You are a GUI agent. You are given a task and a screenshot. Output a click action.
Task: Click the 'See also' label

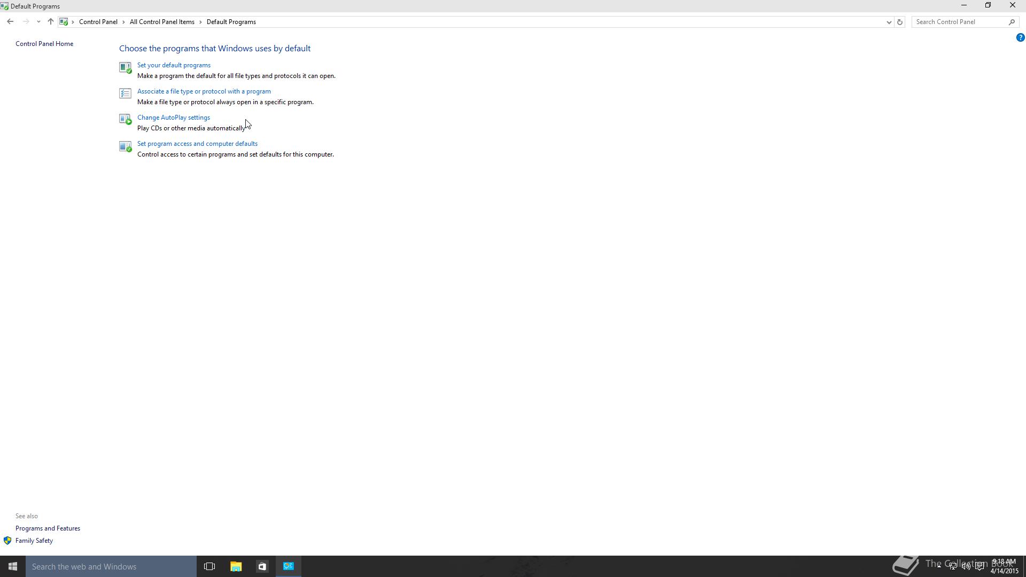tap(27, 516)
